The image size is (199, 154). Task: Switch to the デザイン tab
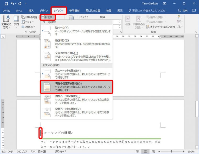pos(44,11)
